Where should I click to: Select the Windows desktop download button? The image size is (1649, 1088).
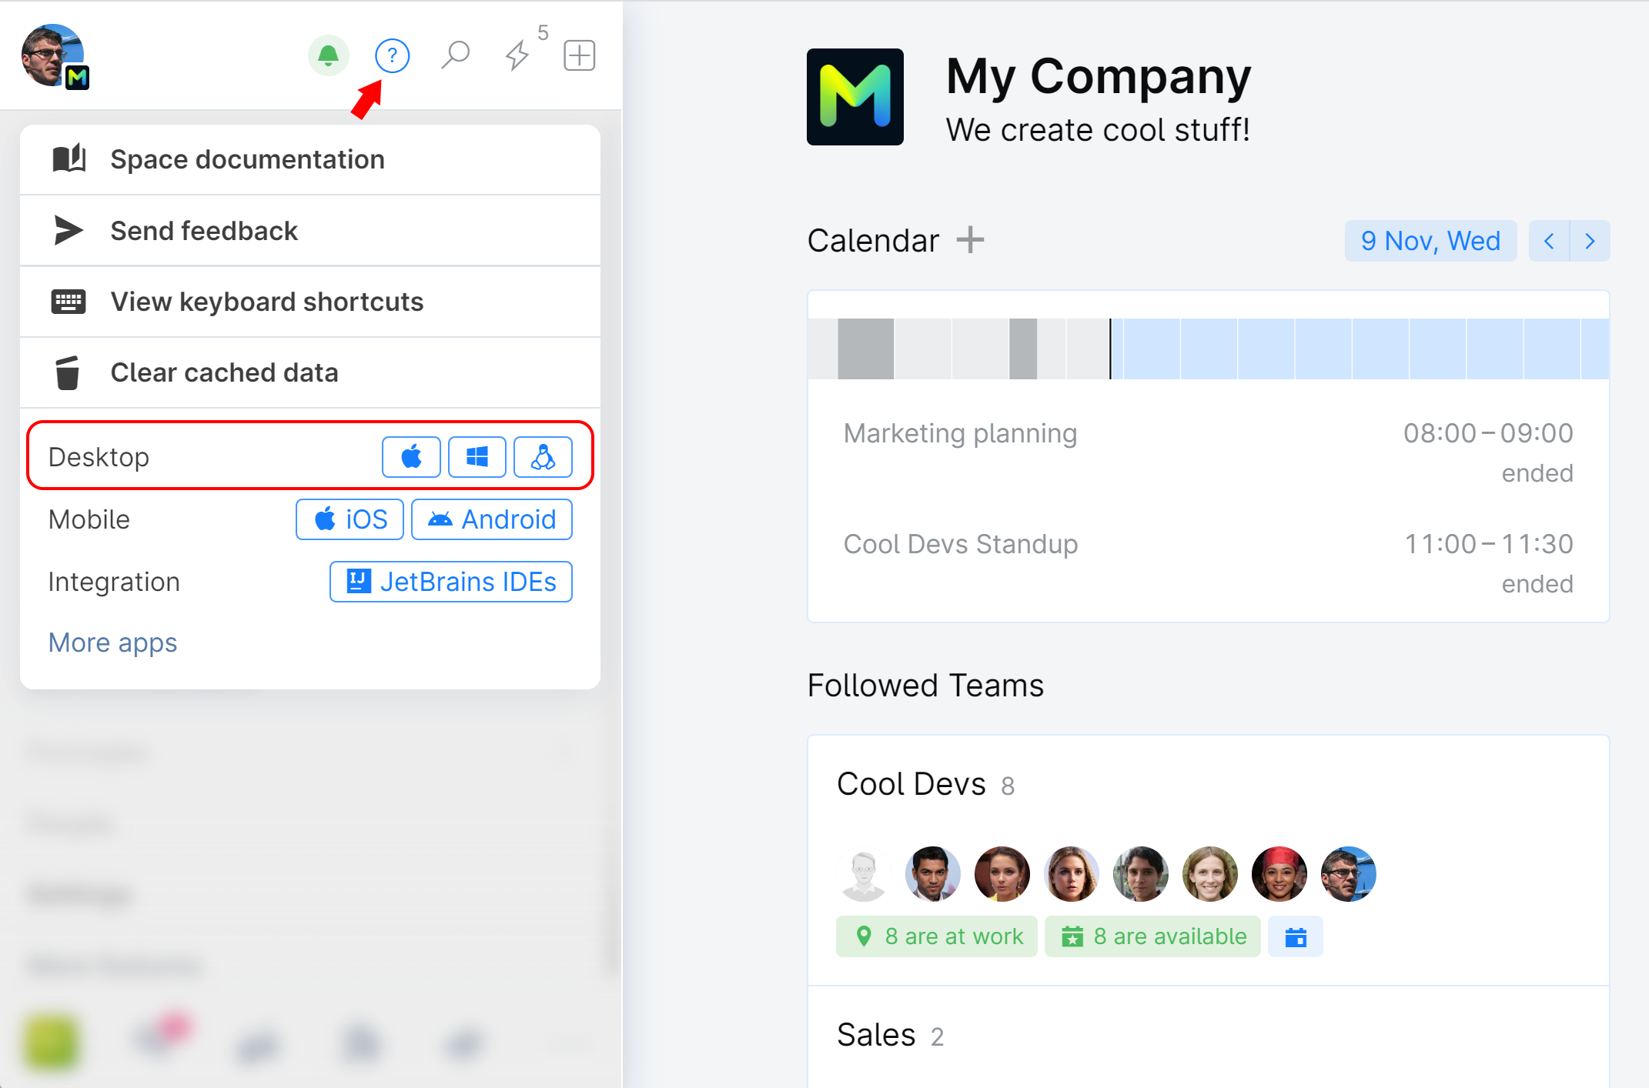pos(475,456)
